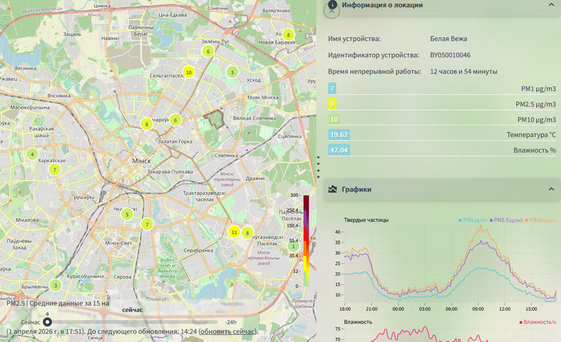Click the sensor marker 10 near Сельгаспасёлак
The width and height of the screenshot is (561, 342).
coord(189,72)
